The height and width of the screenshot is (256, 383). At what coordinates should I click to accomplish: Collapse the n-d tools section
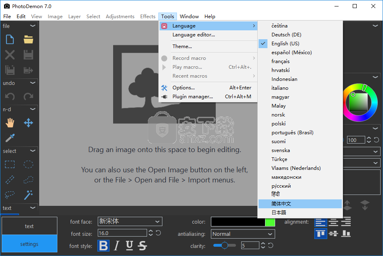32,109
